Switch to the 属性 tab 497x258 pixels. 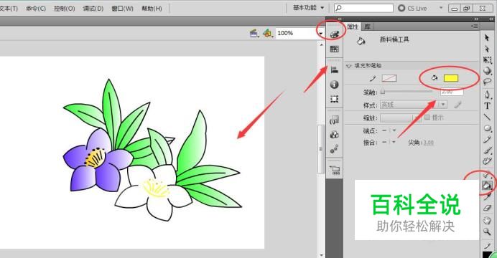tap(353, 27)
